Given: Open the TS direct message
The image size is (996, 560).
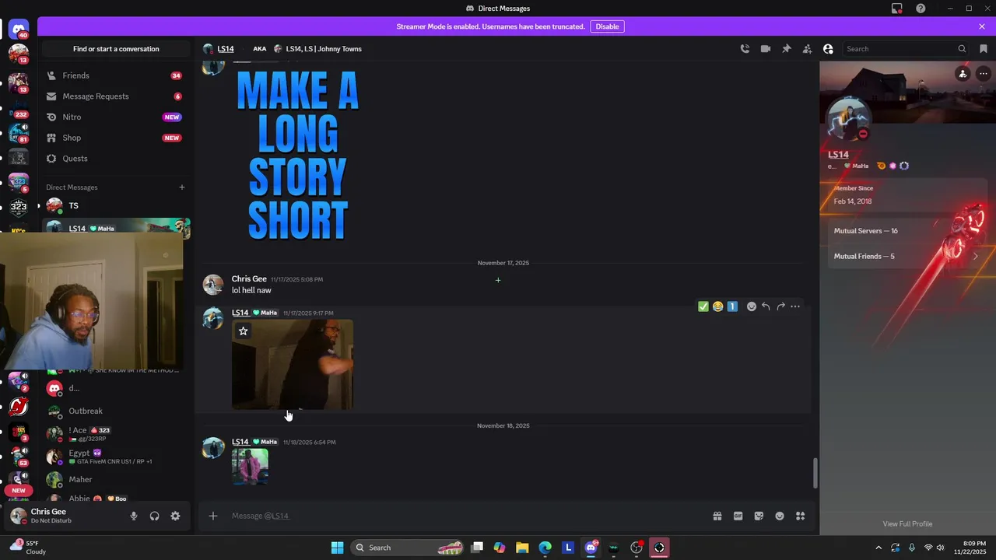Looking at the screenshot, I should click(x=114, y=205).
